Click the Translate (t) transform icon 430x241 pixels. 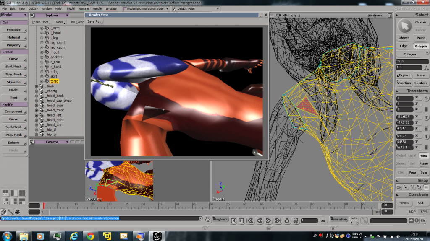427,136
